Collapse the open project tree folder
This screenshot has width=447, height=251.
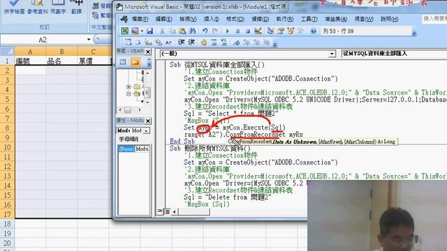[129, 93]
